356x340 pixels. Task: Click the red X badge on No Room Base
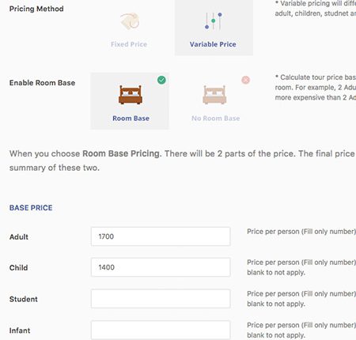245,80
